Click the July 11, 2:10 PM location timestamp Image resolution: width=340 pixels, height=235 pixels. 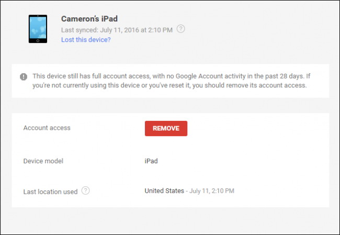pos(211,191)
